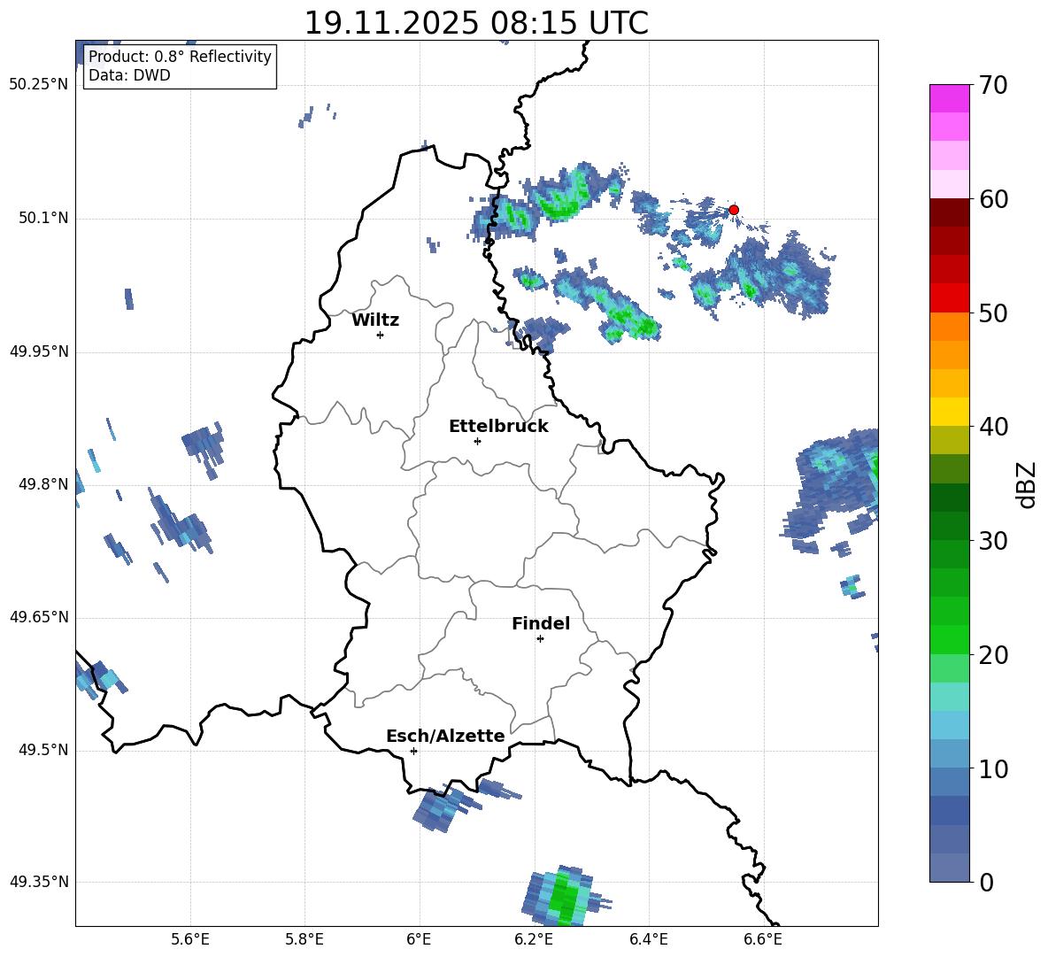This screenshot has height=957, width=1048.
Task: Click the Data: DWD text
Action: (129, 75)
